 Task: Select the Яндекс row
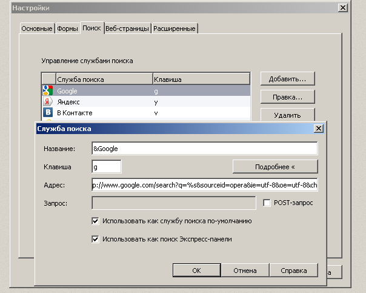pyautogui.click(x=146, y=102)
